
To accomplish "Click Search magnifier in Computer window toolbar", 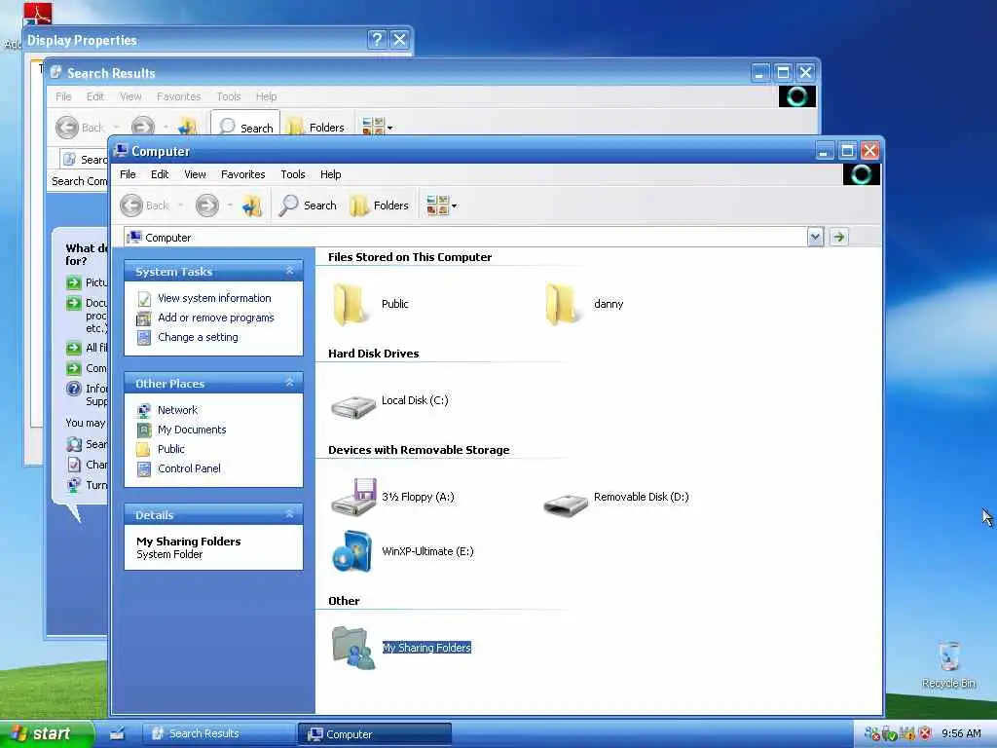I will 308,206.
